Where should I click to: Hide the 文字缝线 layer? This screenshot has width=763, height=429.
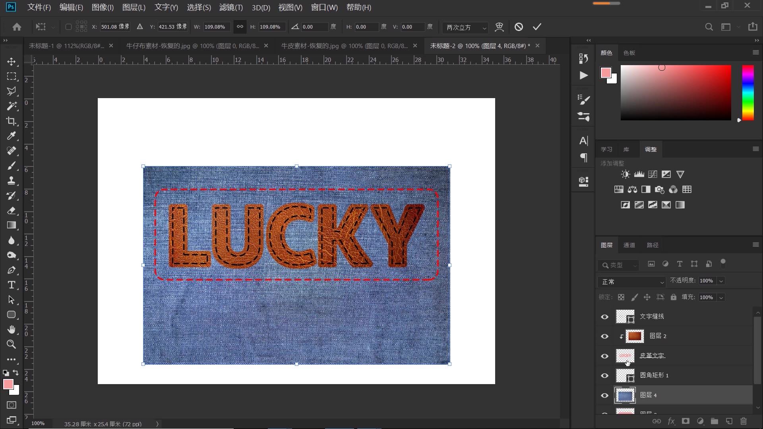604,317
